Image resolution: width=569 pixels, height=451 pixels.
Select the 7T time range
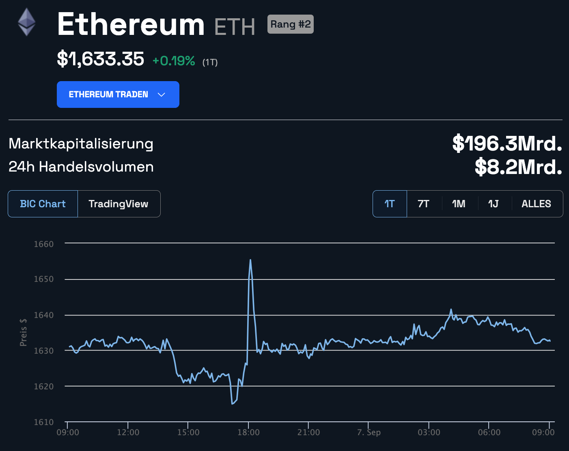point(423,204)
